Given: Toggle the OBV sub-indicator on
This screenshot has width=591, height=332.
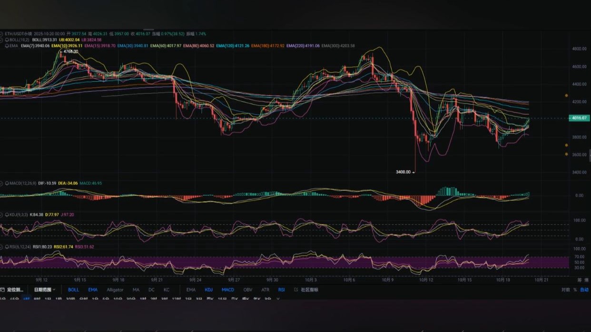Looking at the screenshot, I should 248,290.
